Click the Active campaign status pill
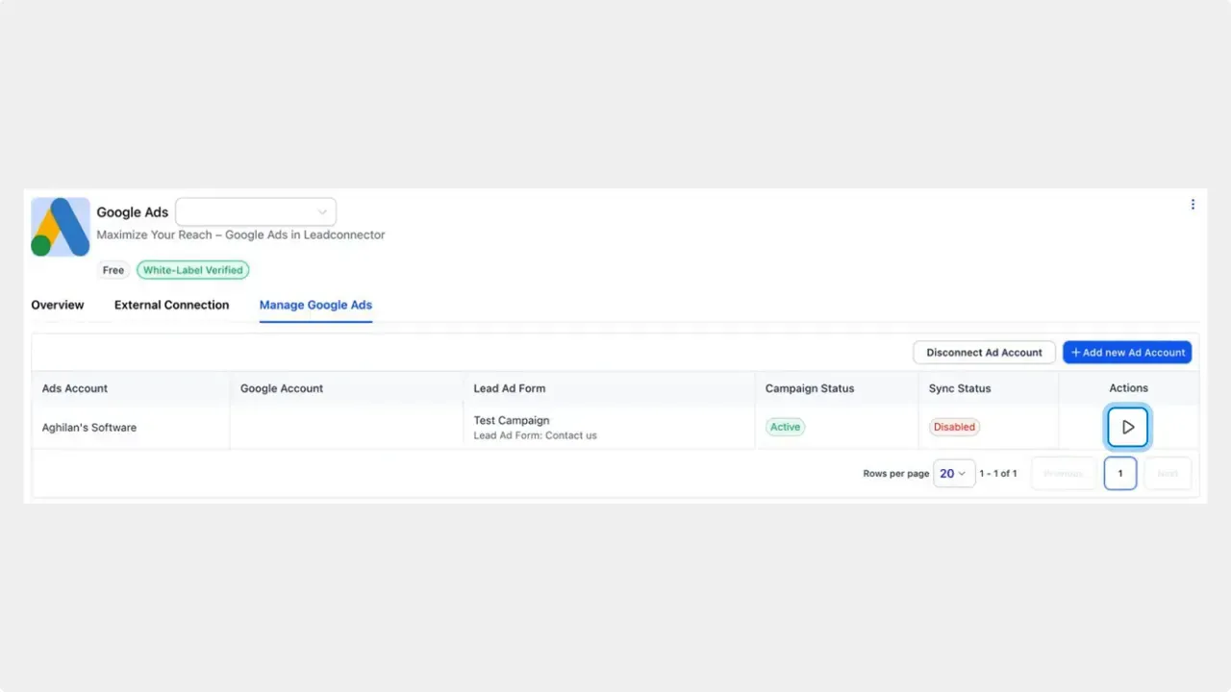1231x692 pixels. [x=785, y=427]
